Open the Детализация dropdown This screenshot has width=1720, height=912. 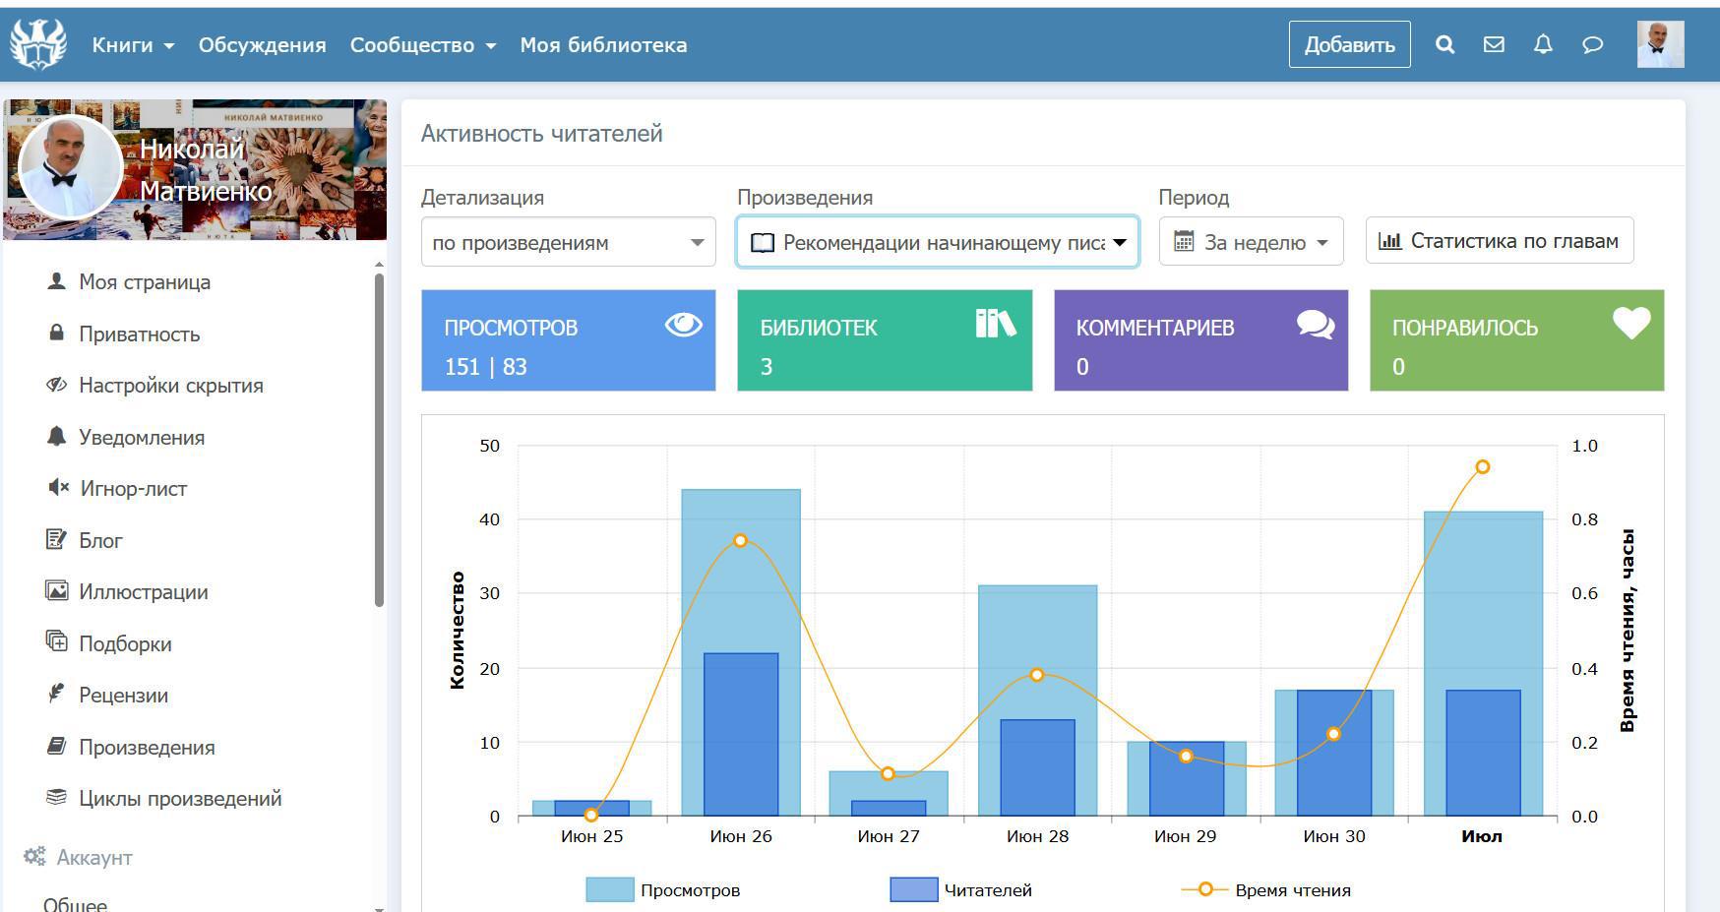click(x=568, y=242)
